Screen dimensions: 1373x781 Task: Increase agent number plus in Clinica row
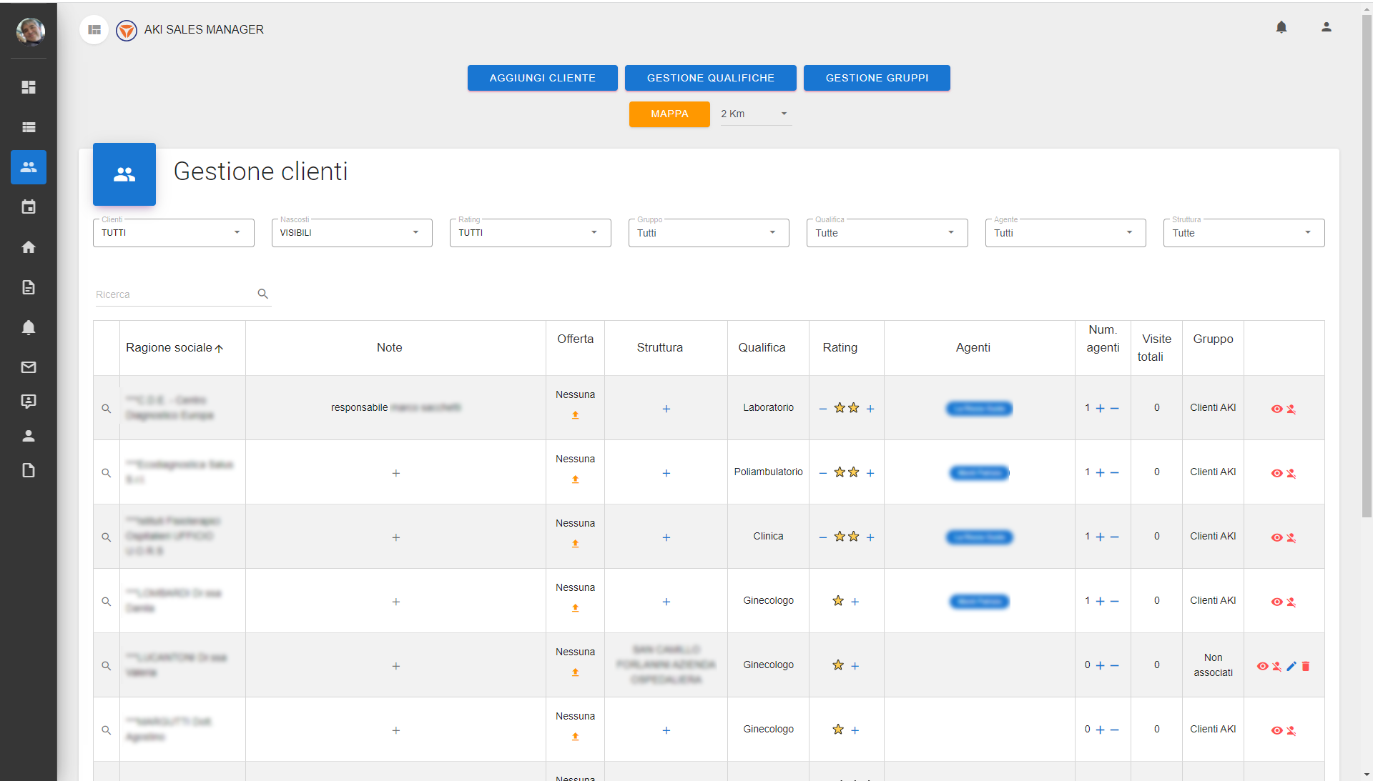1101,537
